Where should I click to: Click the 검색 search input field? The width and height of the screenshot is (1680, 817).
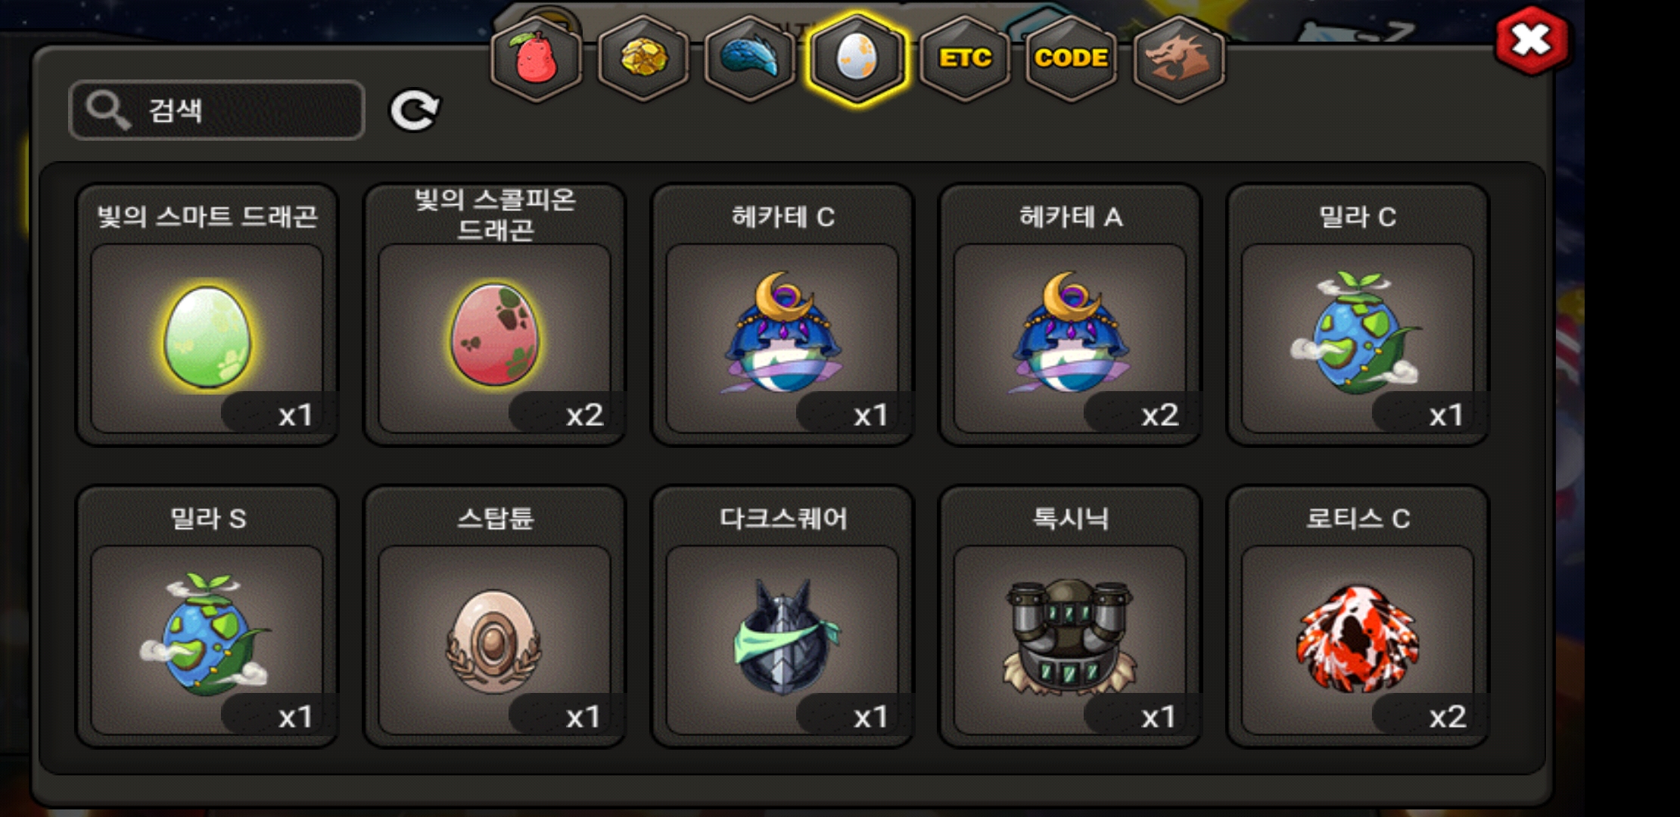(x=216, y=110)
